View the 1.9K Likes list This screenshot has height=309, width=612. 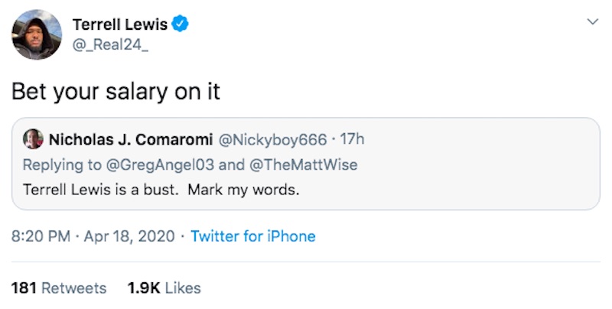164,288
